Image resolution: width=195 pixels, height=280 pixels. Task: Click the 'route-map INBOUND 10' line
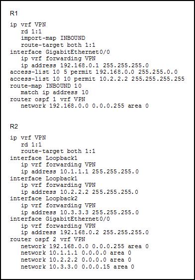click(x=46, y=86)
